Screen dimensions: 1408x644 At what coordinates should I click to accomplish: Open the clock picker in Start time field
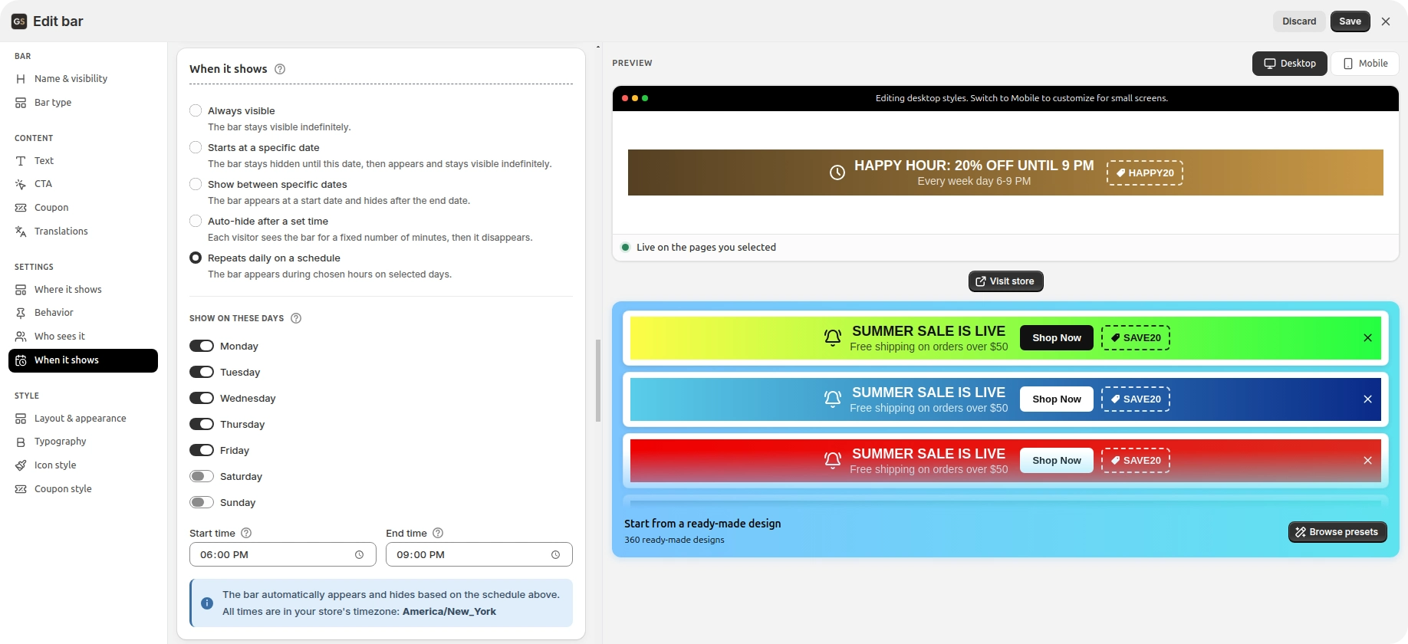(x=359, y=554)
